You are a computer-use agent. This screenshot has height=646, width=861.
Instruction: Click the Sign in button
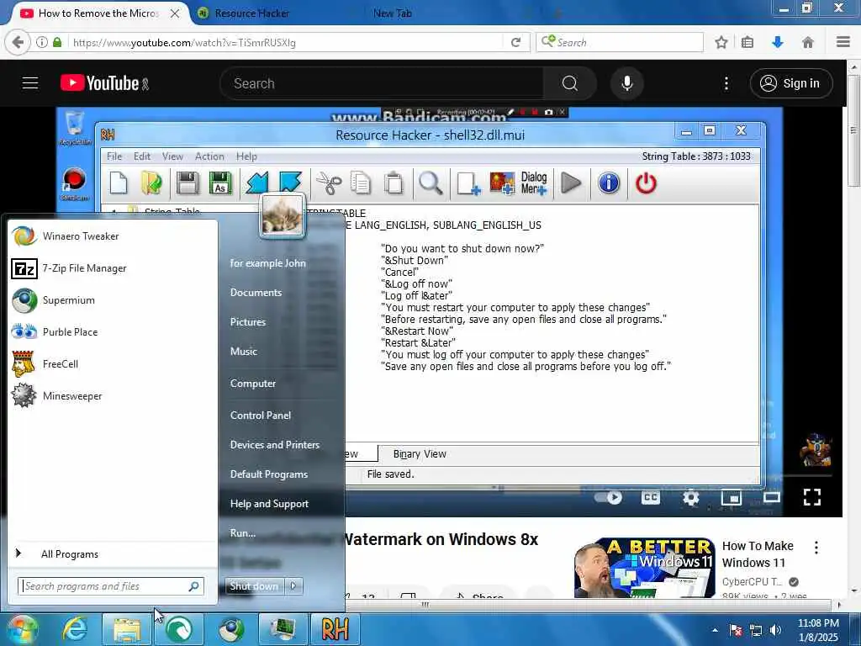pyautogui.click(x=790, y=83)
